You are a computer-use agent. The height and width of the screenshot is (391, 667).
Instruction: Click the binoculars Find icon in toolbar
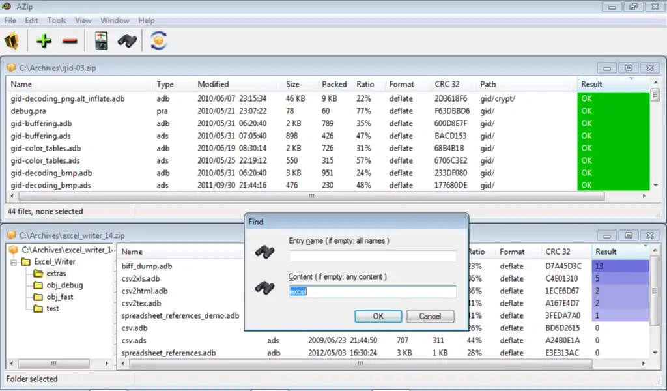pos(127,41)
